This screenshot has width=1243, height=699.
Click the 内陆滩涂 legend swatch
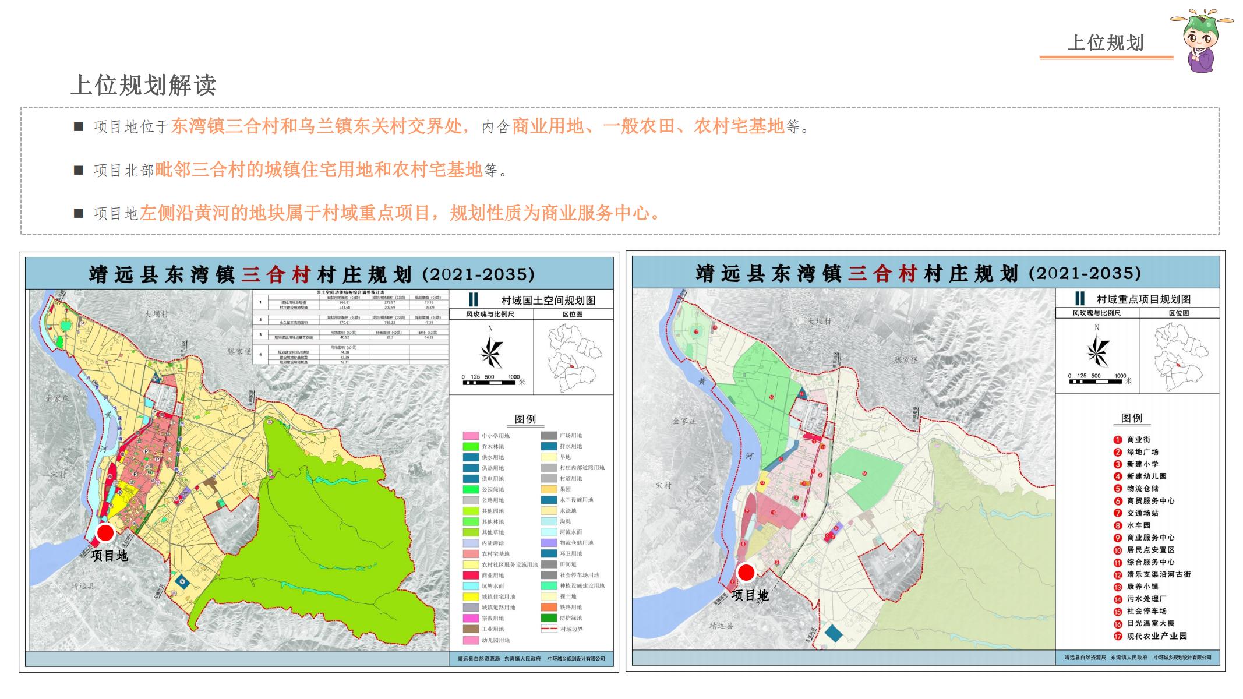471,543
